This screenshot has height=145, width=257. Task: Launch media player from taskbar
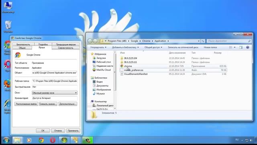click(x=29, y=140)
